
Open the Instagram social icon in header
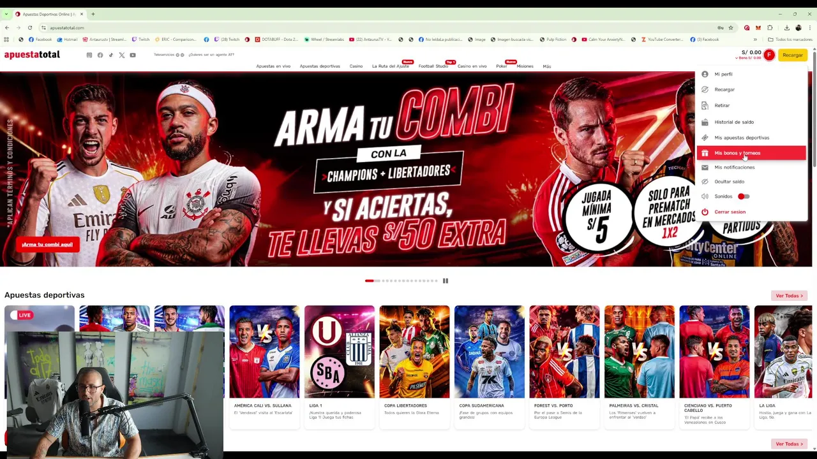coord(89,55)
